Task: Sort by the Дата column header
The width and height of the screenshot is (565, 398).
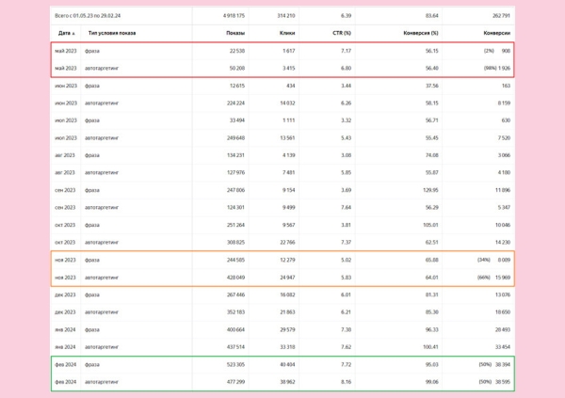Action: click(x=64, y=33)
